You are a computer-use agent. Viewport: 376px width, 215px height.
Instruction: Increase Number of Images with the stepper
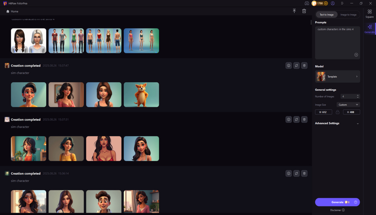click(x=357, y=96)
